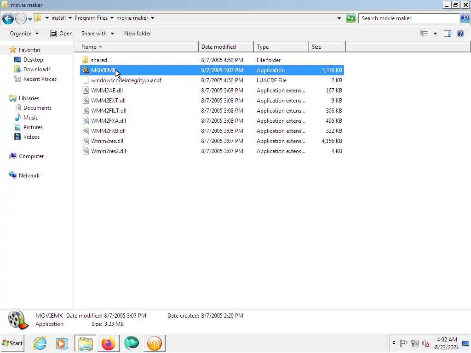Launch Firefox from the taskbar
This screenshot has height=353, width=471.
tap(108, 343)
